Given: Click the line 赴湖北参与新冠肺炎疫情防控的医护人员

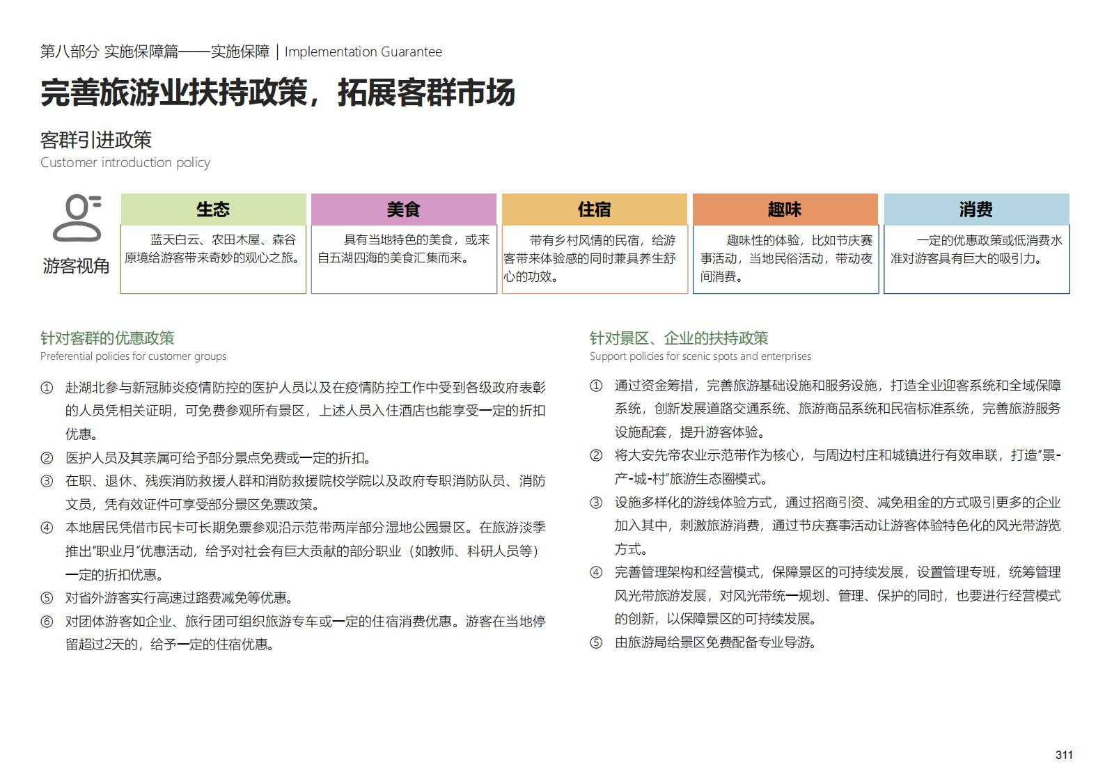Looking at the screenshot, I should point(306,387).
